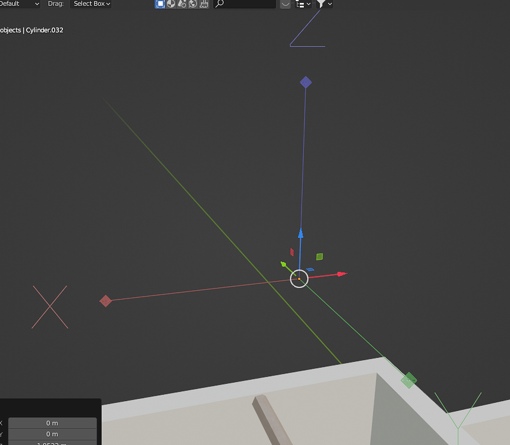Open the Drag Select Box dropdown
510x445 pixels.
pos(91,4)
